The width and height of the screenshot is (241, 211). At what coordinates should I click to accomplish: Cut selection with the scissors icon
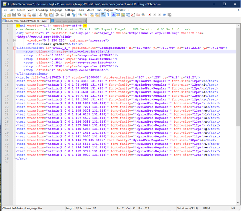[x=40, y=15]
